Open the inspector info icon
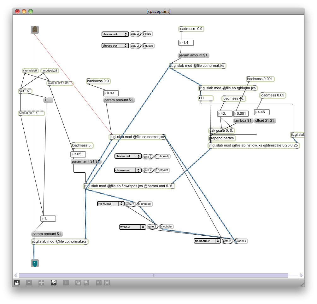Viewport: 317px width, 304px height. [x=66, y=283]
